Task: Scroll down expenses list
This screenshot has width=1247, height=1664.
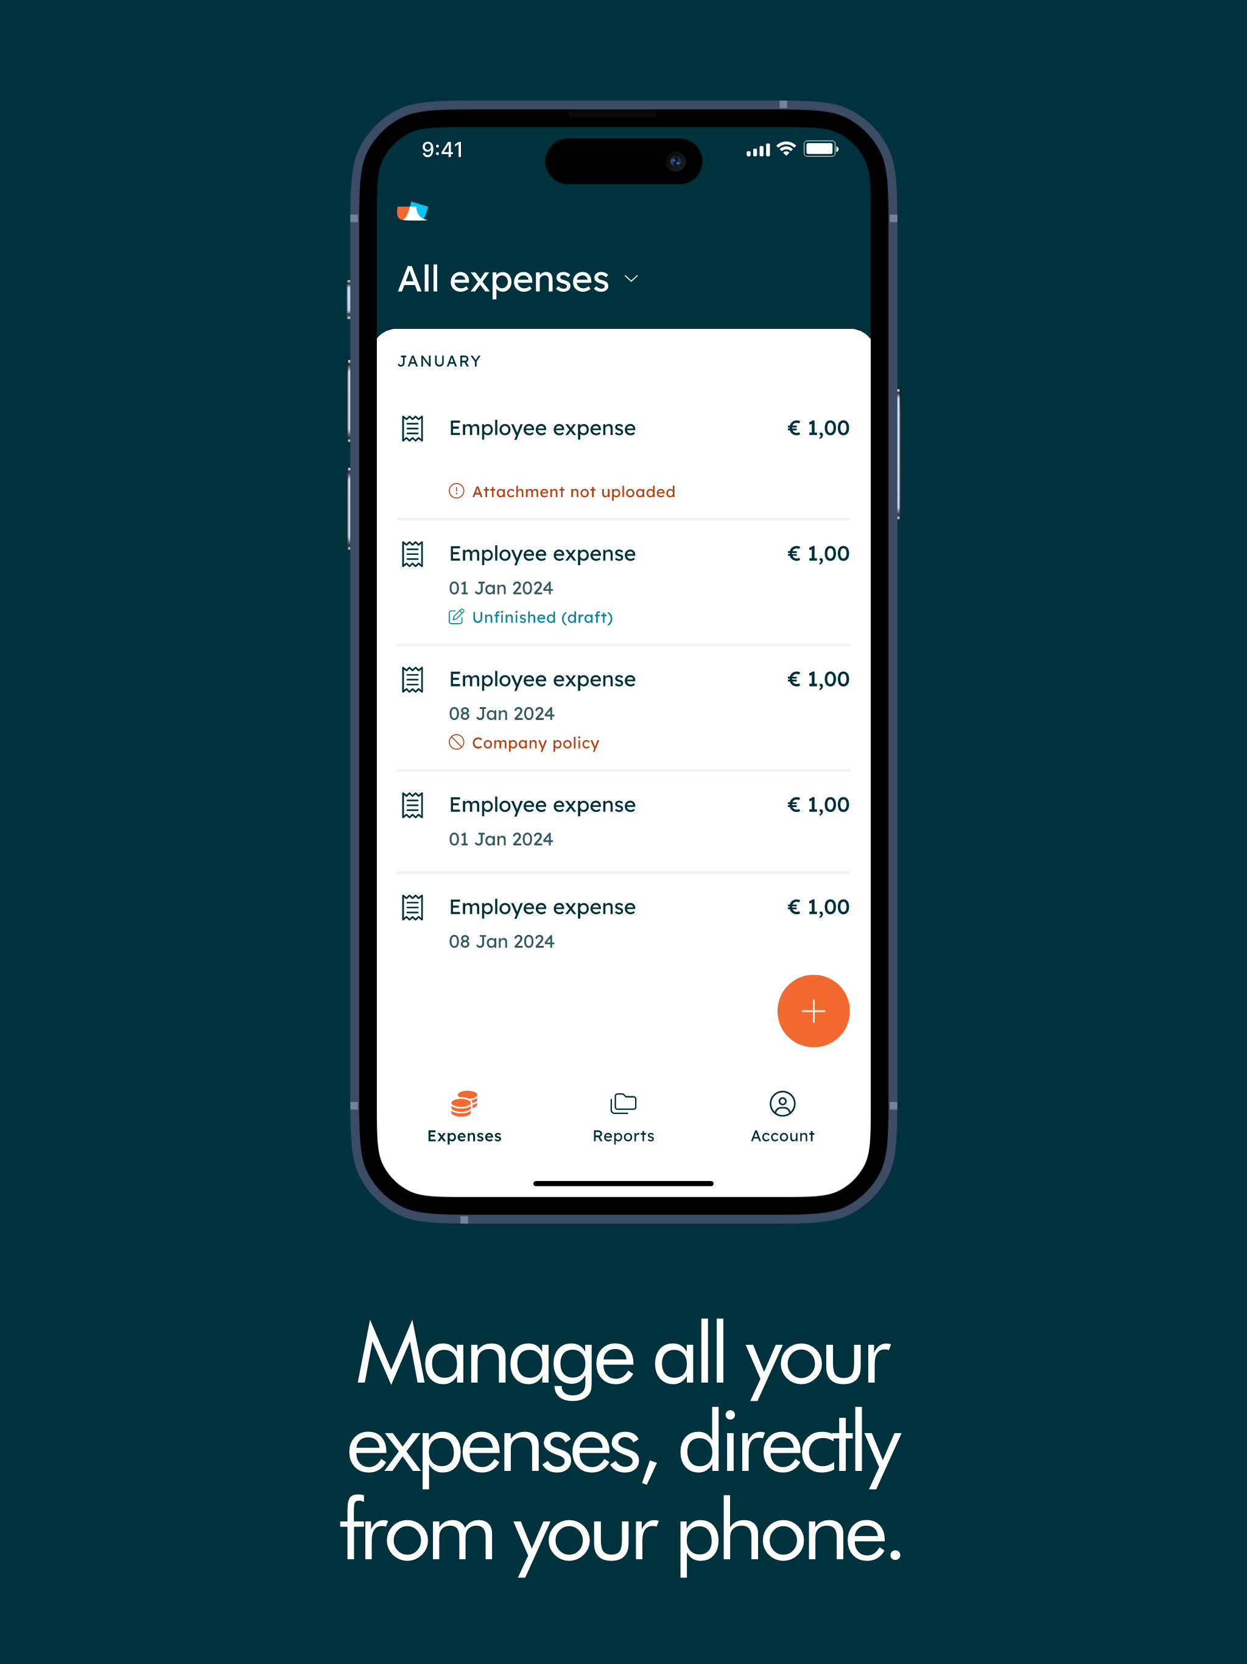Action: pyautogui.click(x=623, y=694)
